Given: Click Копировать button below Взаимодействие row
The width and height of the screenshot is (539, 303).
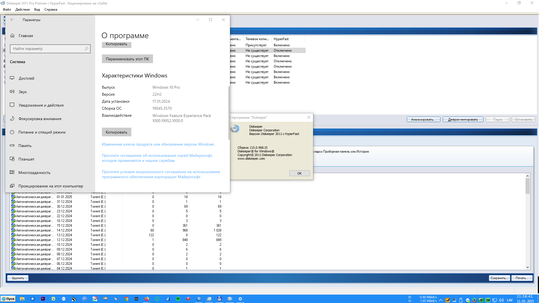Looking at the screenshot, I should (117, 132).
